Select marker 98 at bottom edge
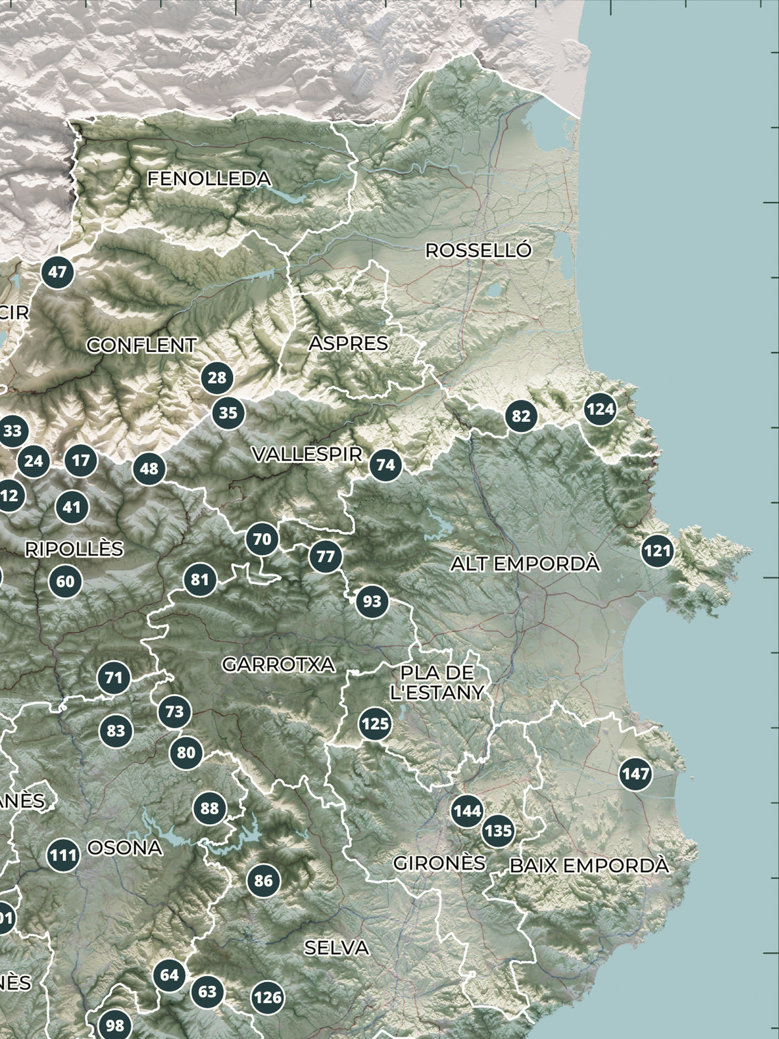 (x=115, y=1025)
